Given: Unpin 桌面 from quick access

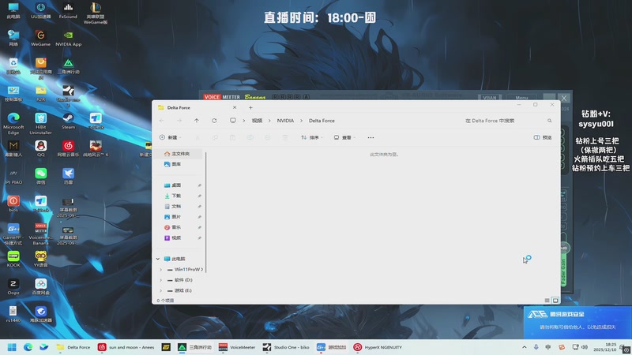Looking at the screenshot, I should click(200, 185).
